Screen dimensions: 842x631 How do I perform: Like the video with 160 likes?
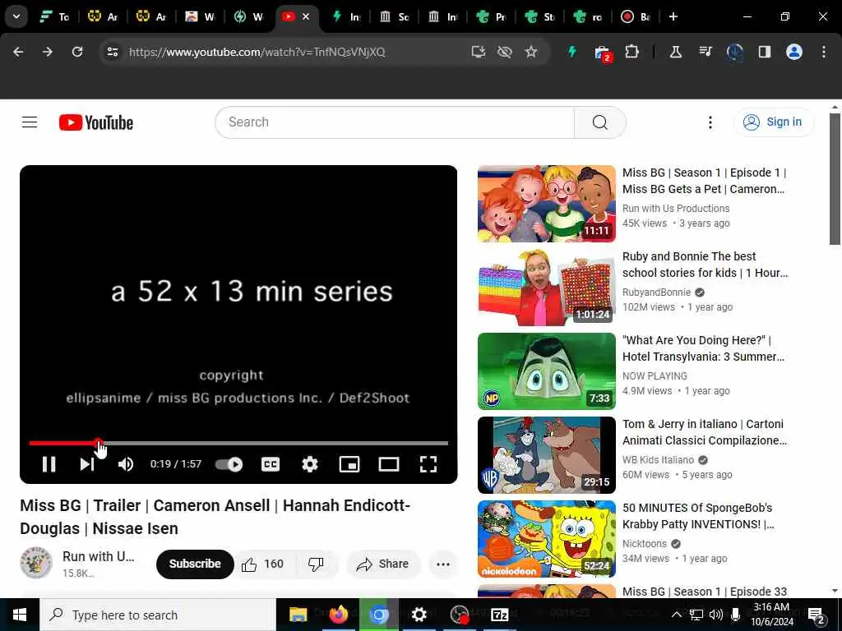click(262, 564)
